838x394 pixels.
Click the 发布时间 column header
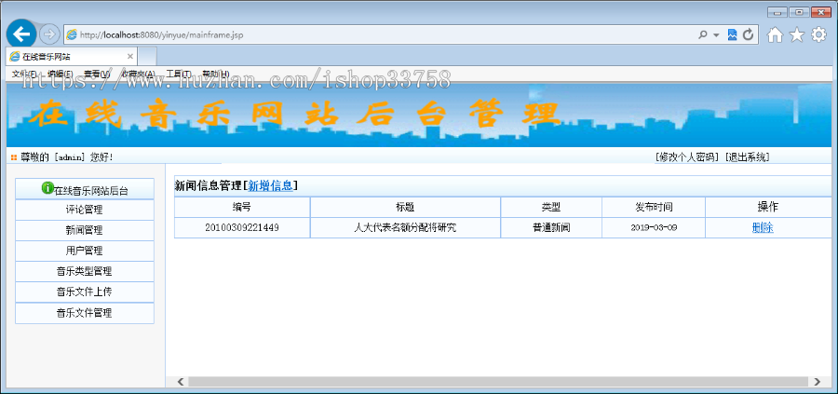tap(654, 208)
